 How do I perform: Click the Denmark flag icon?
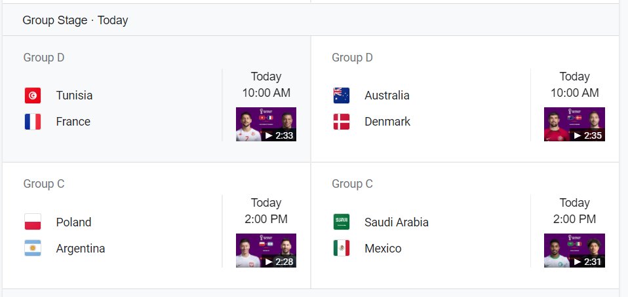[x=342, y=122]
